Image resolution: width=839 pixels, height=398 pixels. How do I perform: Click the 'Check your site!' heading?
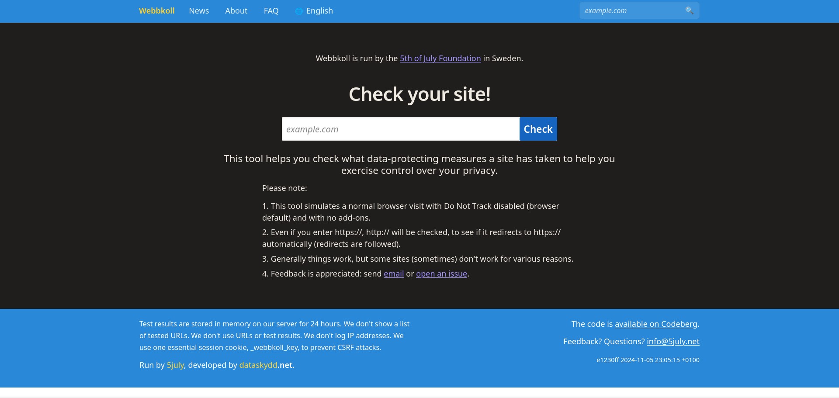click(419, 94)
